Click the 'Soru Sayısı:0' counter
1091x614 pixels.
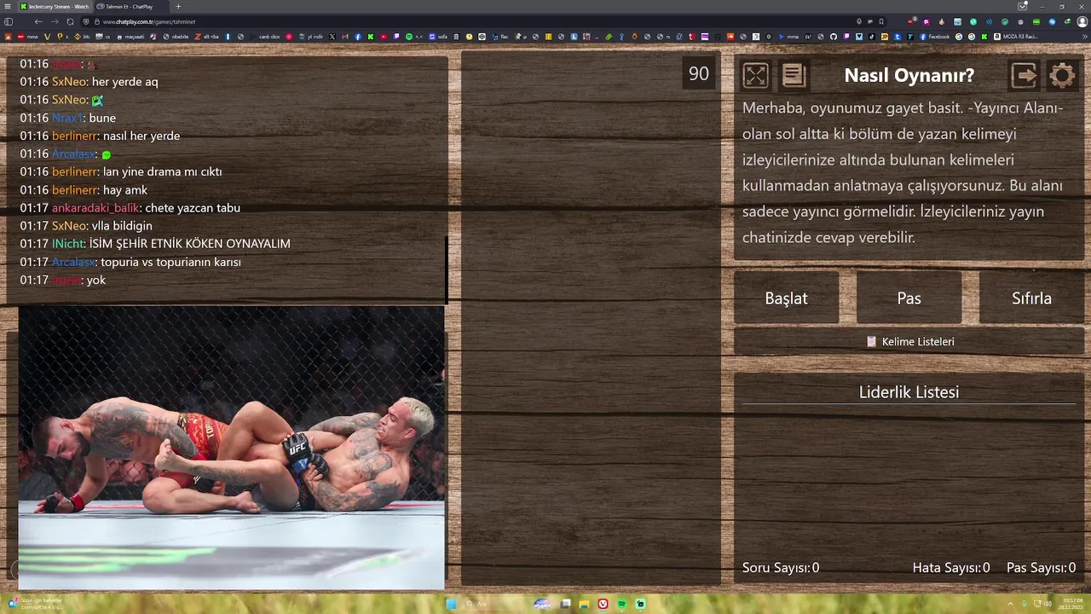(781, 568)
